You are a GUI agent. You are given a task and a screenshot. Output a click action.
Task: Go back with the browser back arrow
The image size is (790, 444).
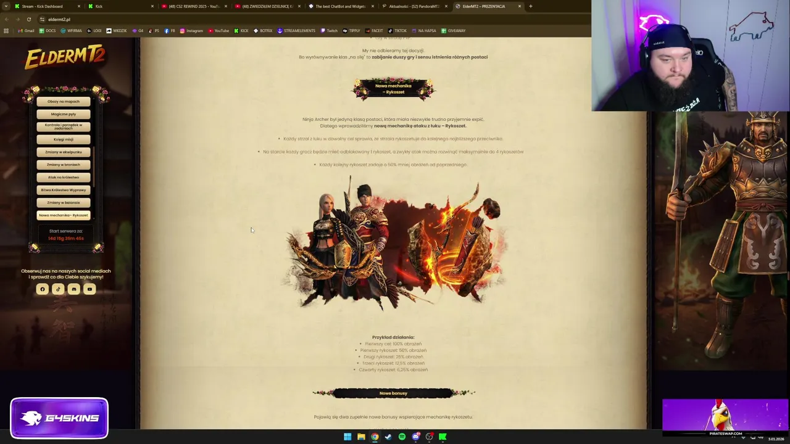pyautogui.click(x=6, y=19)
